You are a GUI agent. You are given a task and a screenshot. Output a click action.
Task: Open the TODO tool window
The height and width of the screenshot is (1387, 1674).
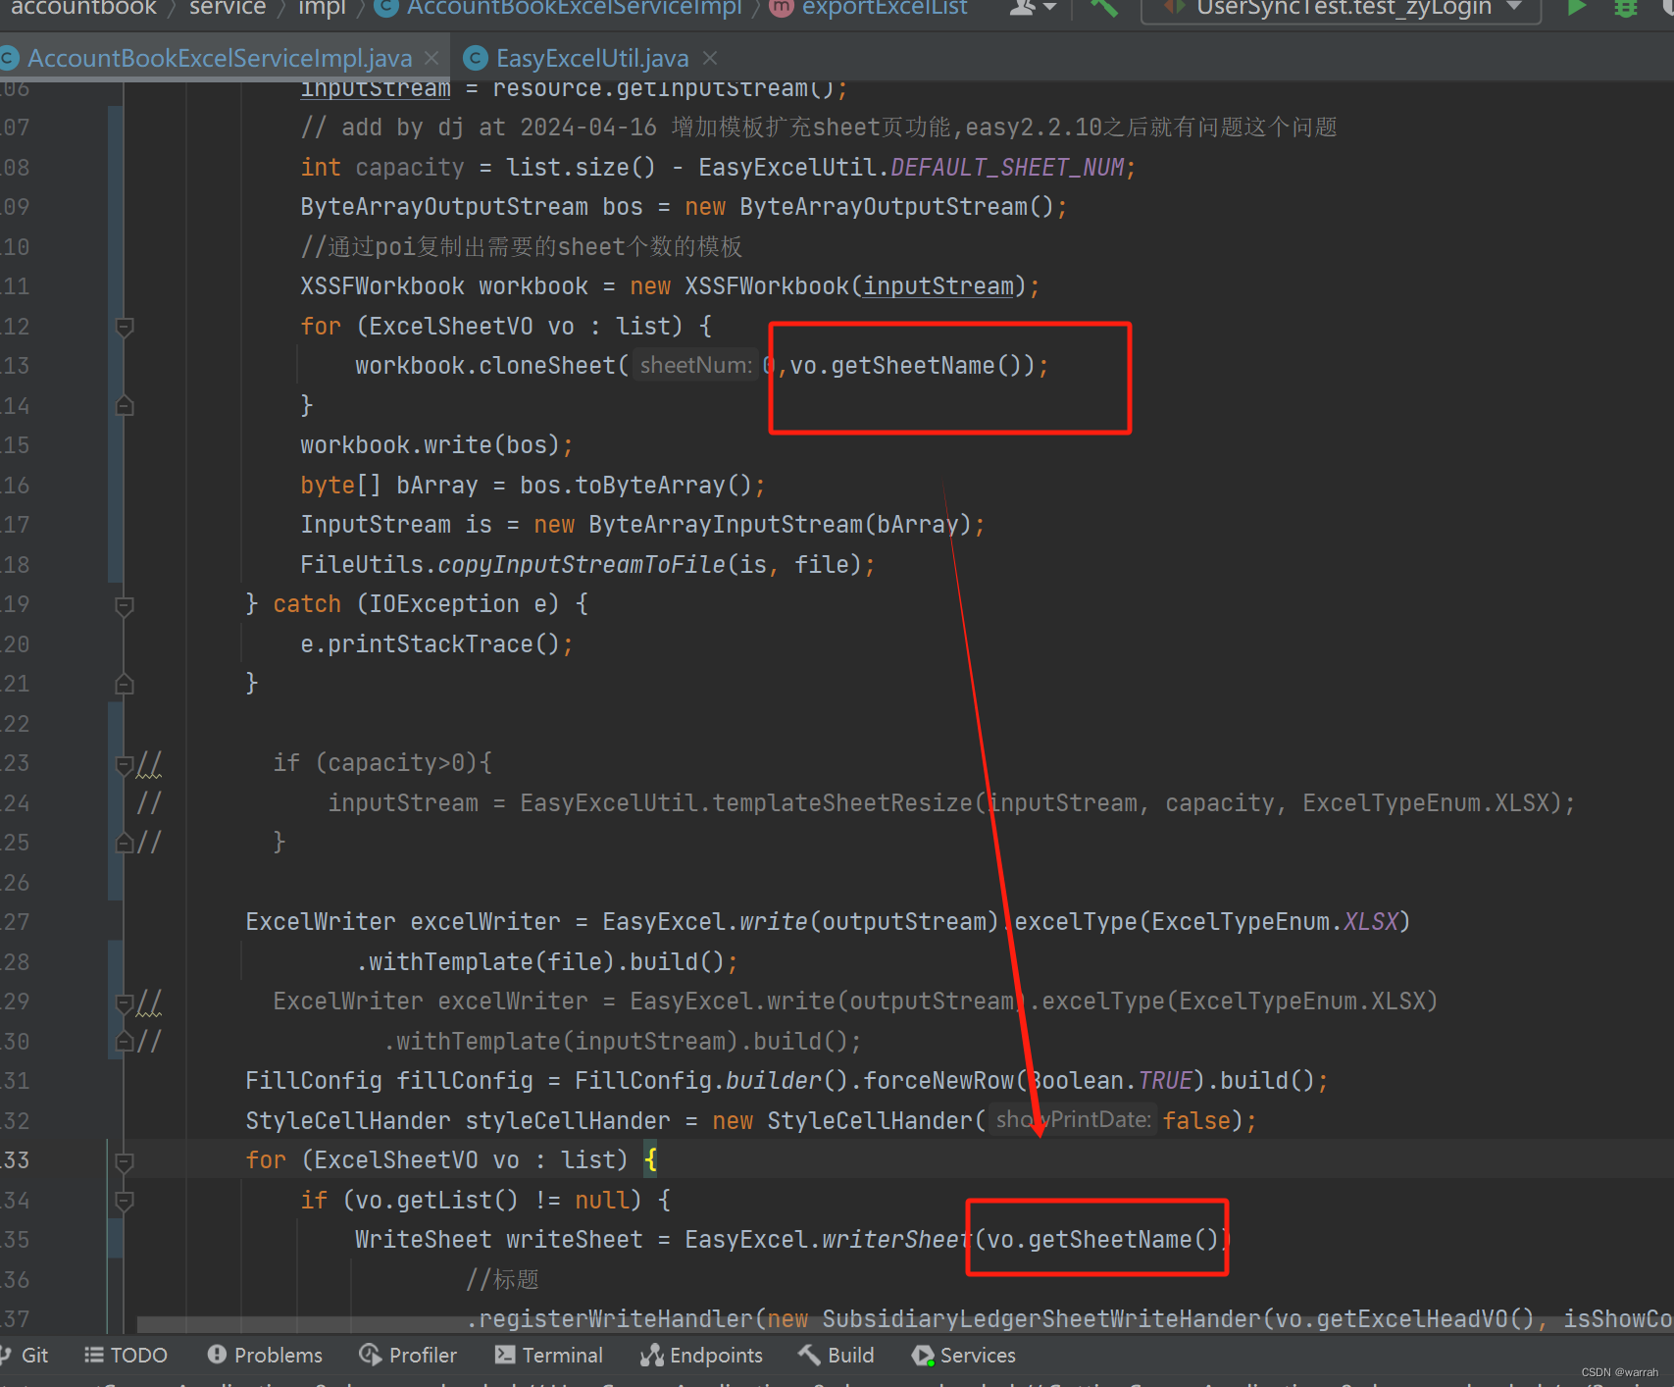[x=127, y=1355]
